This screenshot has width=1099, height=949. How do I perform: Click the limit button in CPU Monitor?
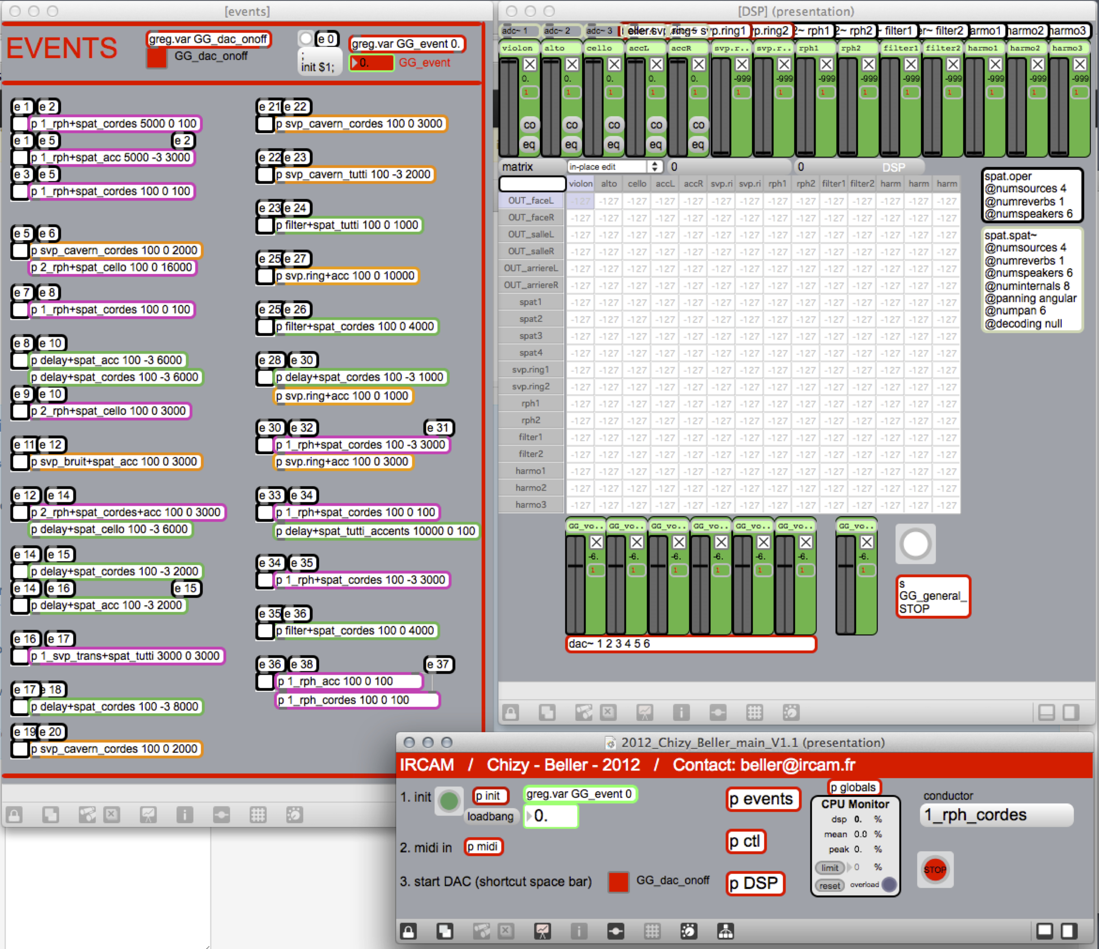[830, 868]
